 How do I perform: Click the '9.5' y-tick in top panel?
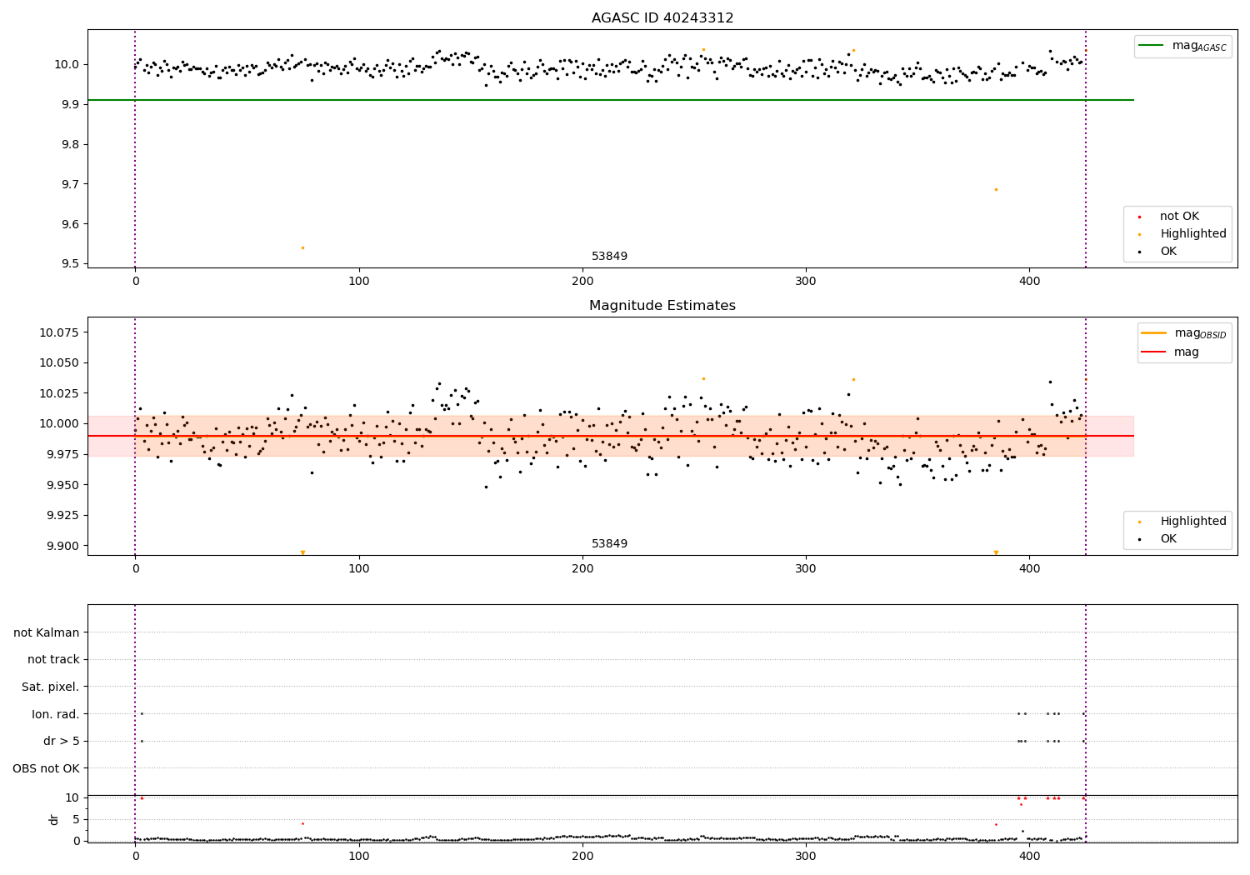point(72,264)
